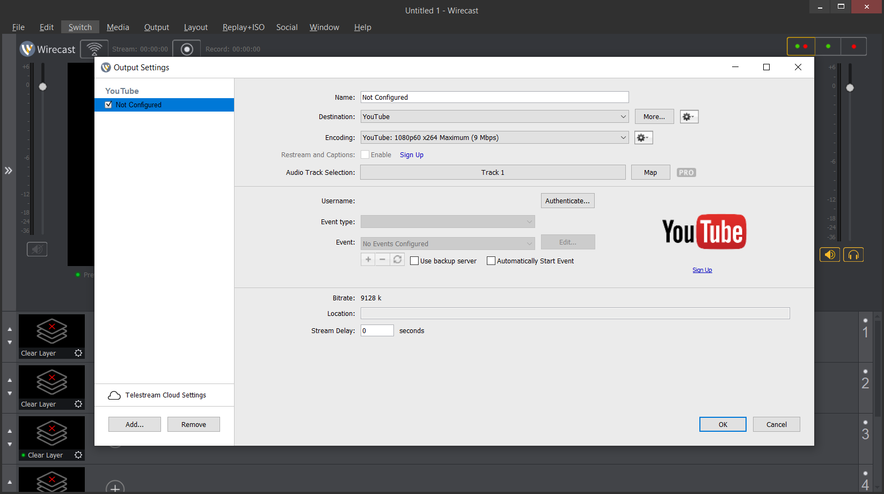Image resolution: width=884 pixels, height=494 pixels.
Task: Open the Destination dropdown showing YouTube
Action: (494, 116)
